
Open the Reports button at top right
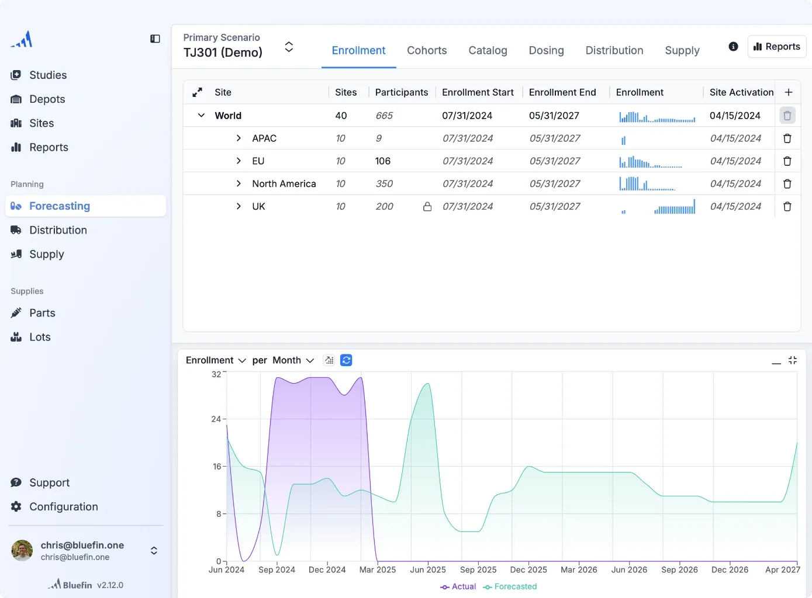[776, 46]
